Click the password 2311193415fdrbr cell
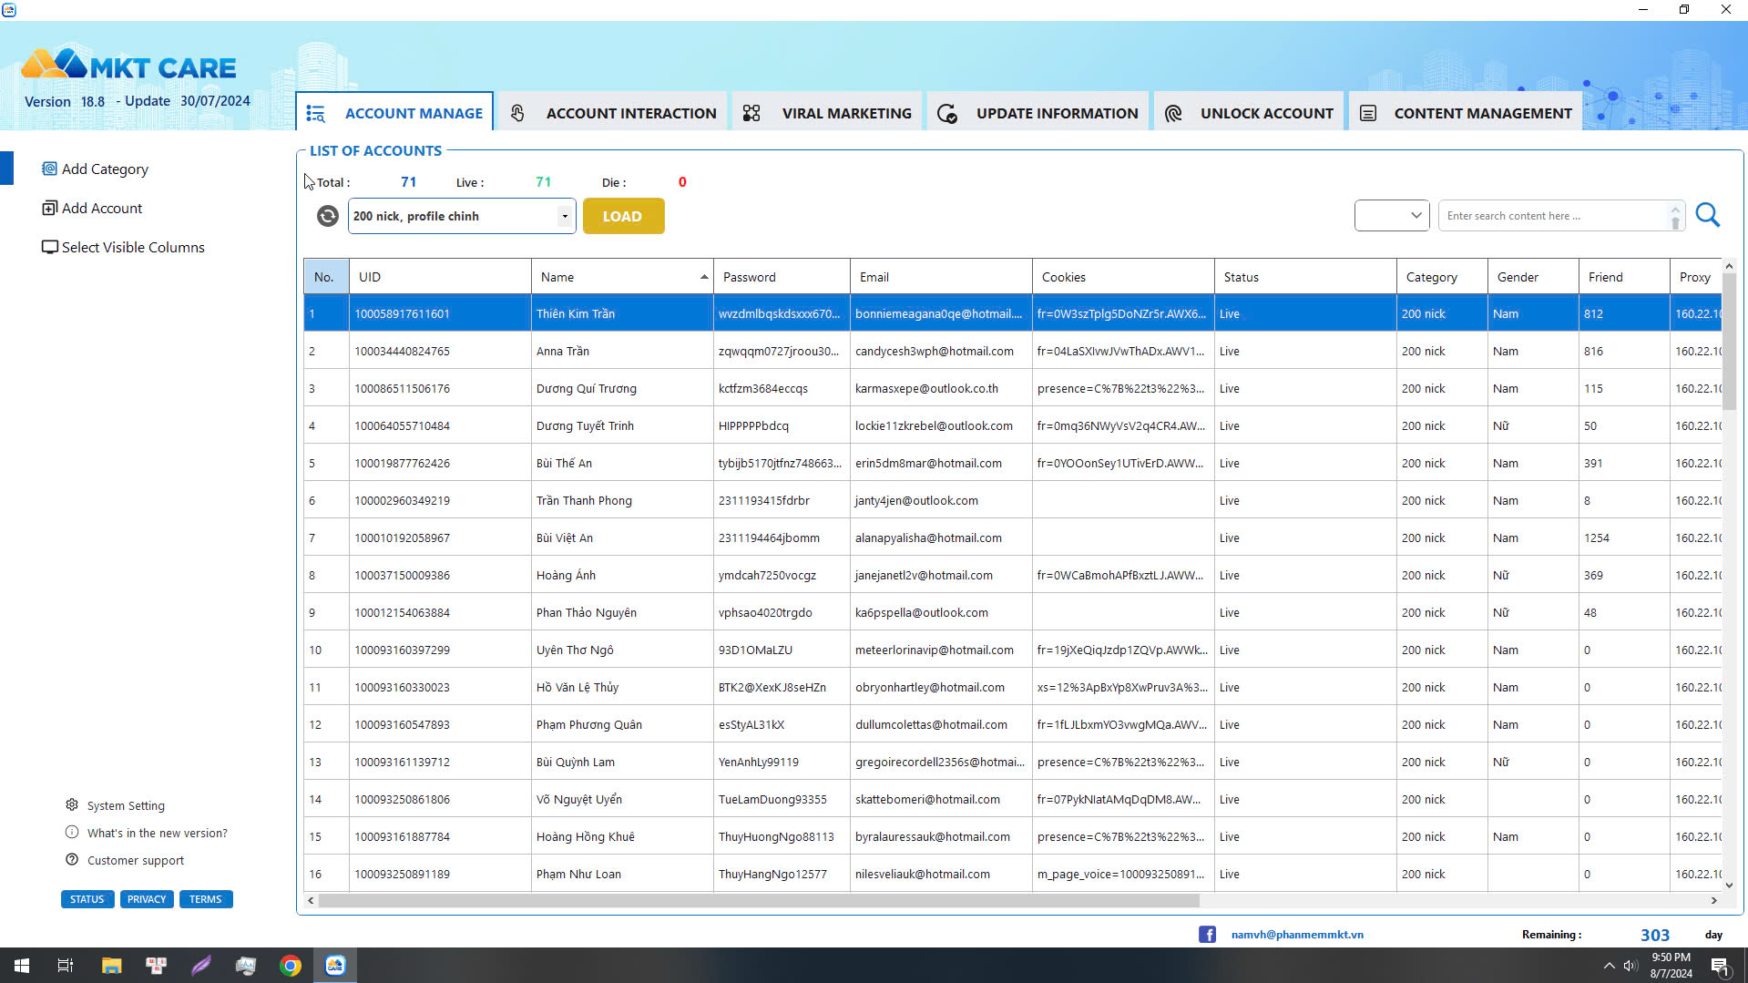Viewport: 1748px width, 983px height. tap(782, 500)
